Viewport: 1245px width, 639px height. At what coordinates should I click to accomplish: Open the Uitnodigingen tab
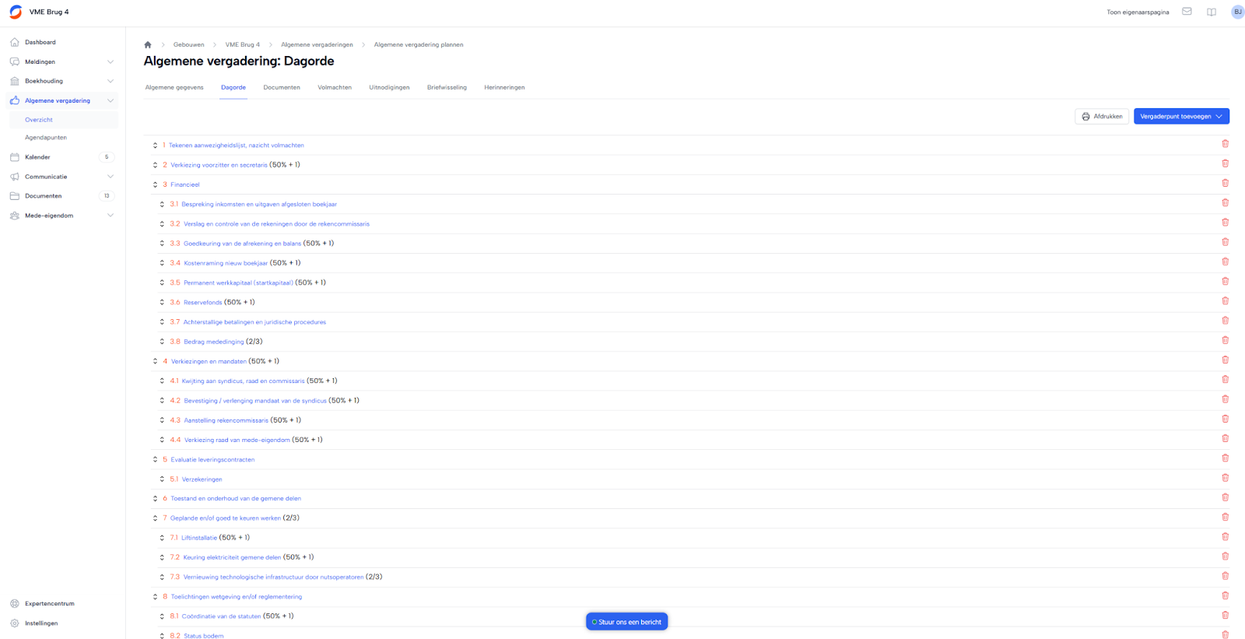(389, 87)
